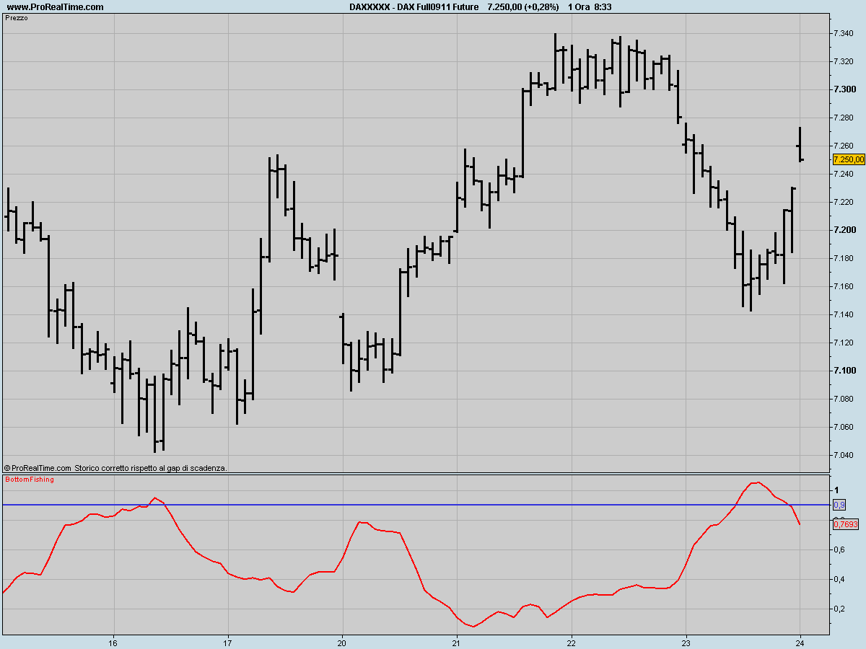
Task: Click the blue 0,9 level tag
Action: pos(839,505)
